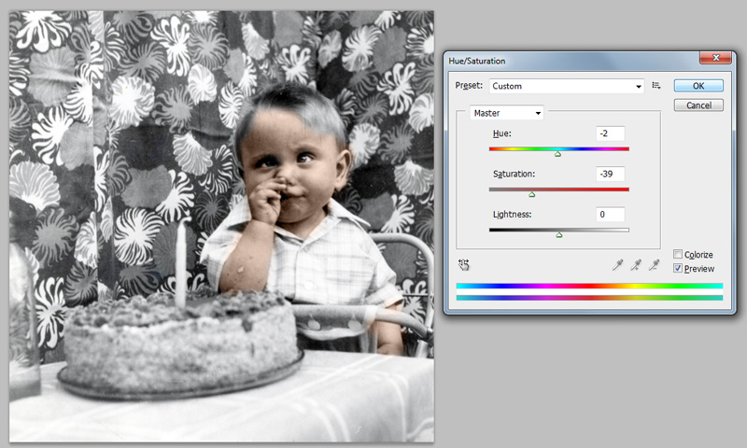This screenshot has width=747, height=448.
Task: Enable the Colorize checkbox
Action: [678, 255]
